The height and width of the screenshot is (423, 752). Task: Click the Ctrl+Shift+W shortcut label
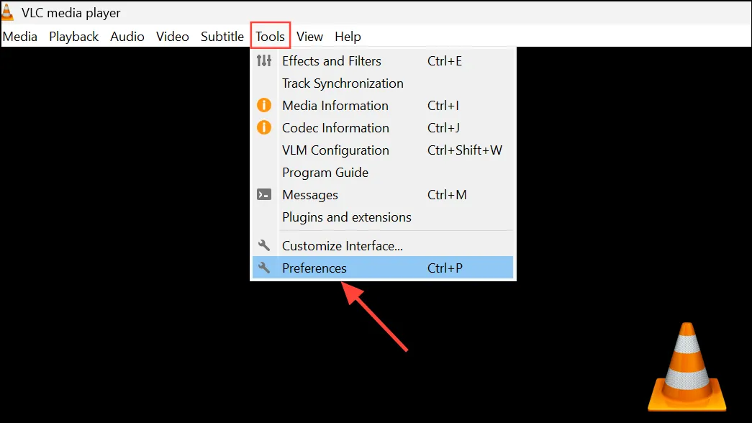coord(465,150)
